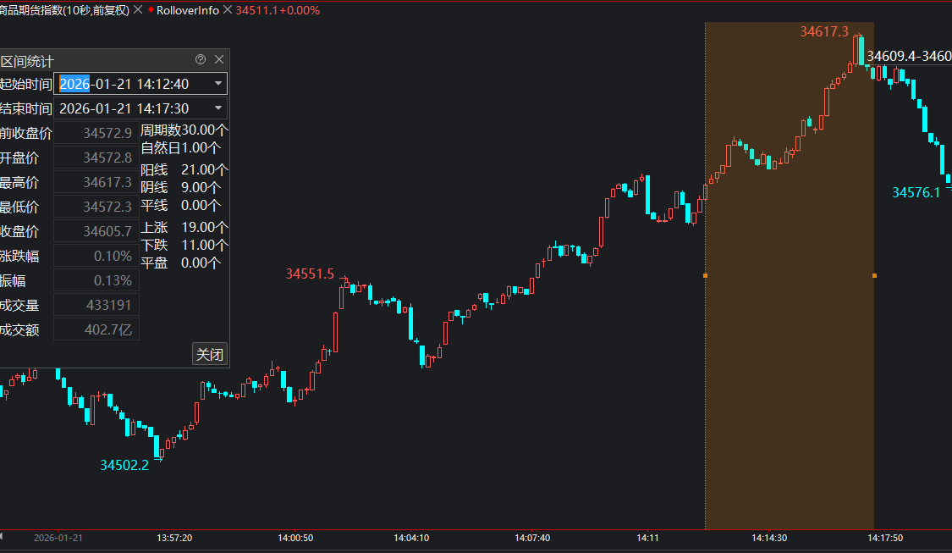Click the 商品期货指数(10秒,前复权) title label
The image size is (952, 553).
64,10
